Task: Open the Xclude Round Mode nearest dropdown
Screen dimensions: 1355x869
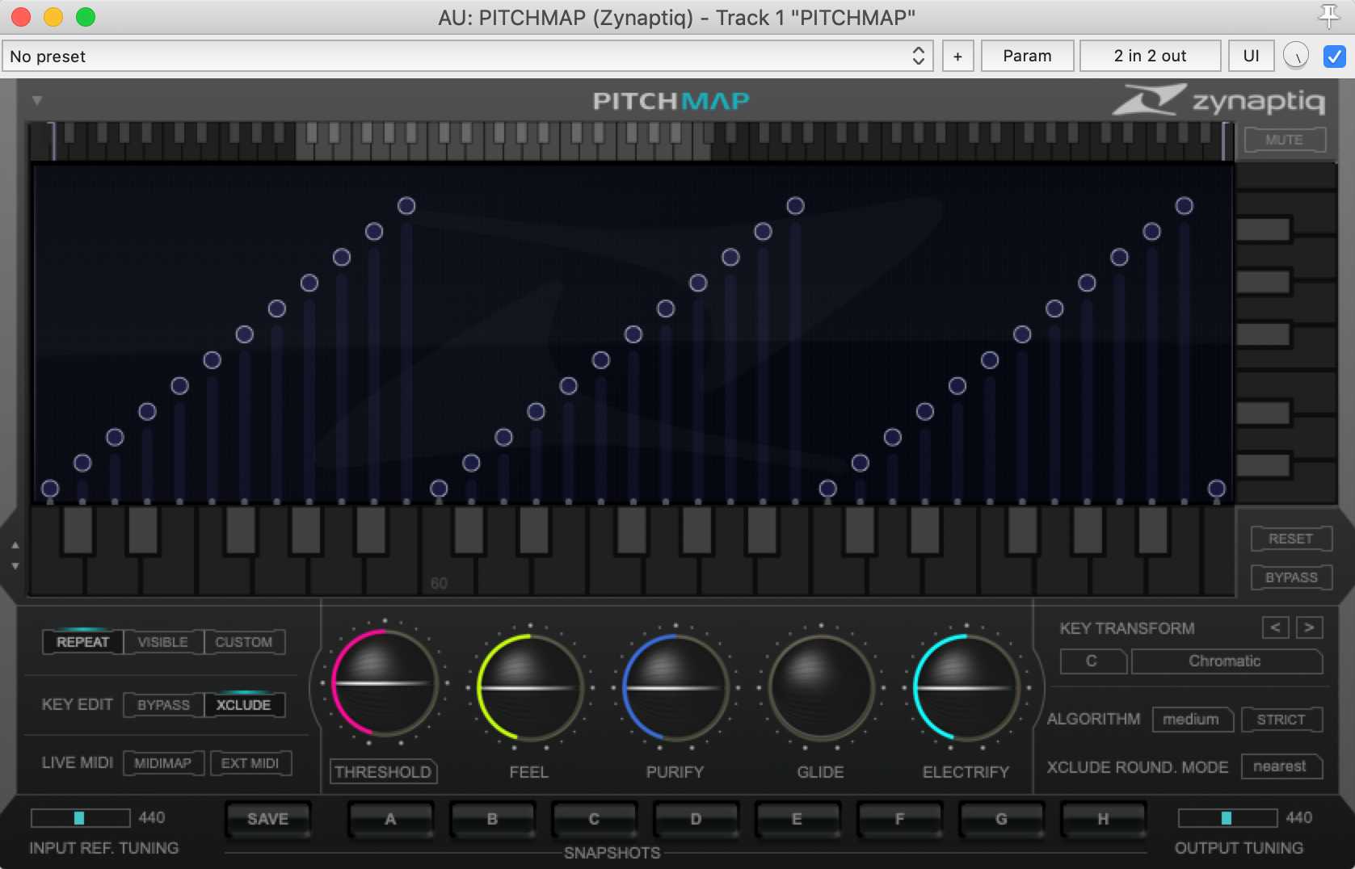Action: (1280, 766)
